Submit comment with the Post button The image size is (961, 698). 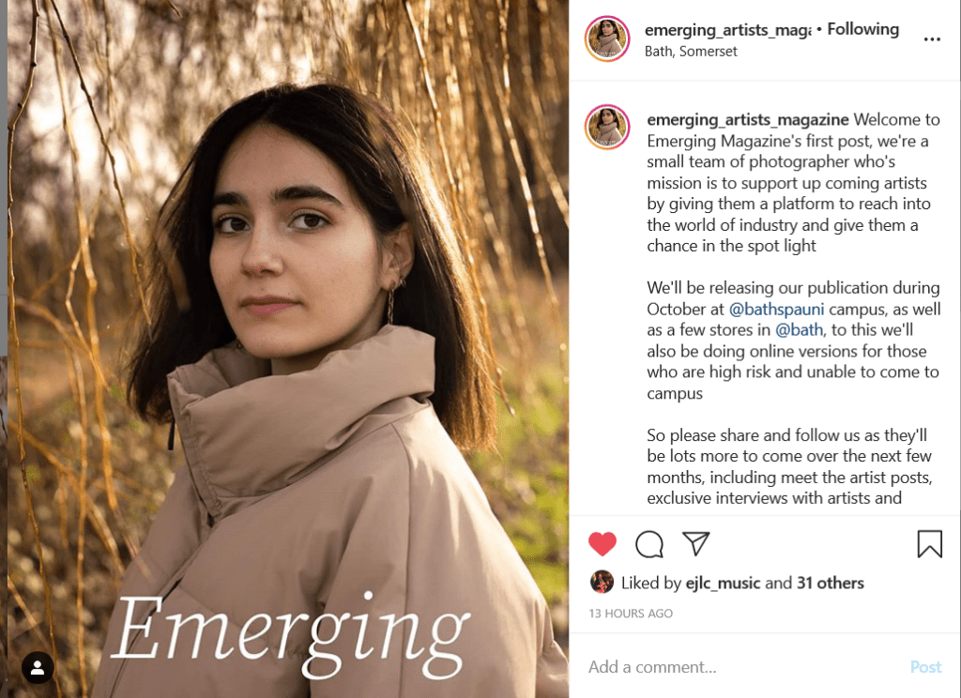[x=925, y=667]
